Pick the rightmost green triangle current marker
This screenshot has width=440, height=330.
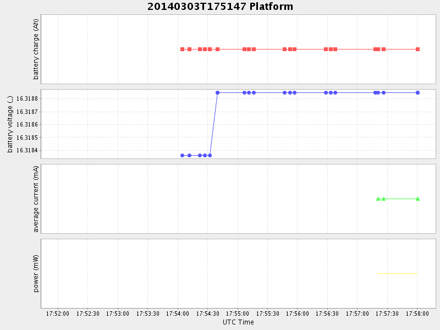(x=417, y=199)
